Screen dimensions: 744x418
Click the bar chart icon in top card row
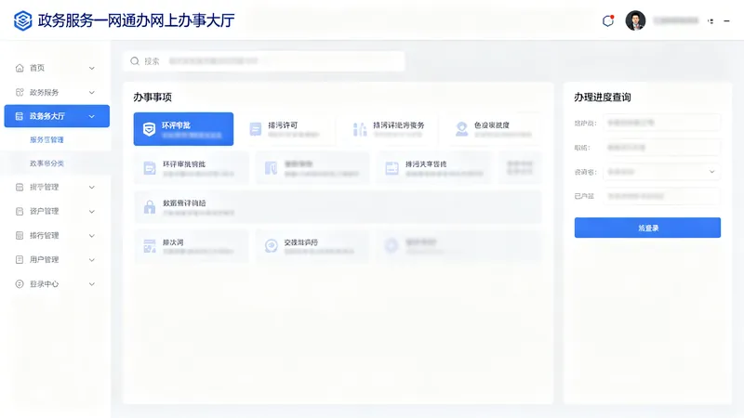(360, 129)
